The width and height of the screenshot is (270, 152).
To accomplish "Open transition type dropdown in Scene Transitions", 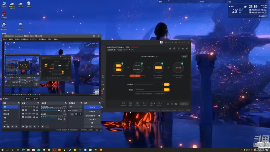I will pos(75,107).
